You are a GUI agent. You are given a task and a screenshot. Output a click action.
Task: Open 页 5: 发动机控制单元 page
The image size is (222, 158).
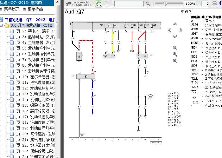click(35, 48)
